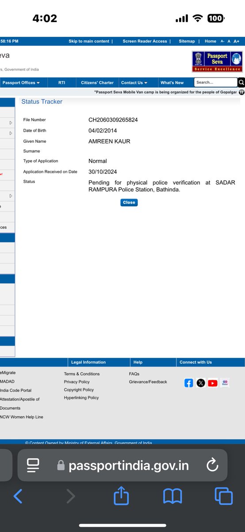This screenshot has height=532, width=245.
Task: Tap Safari back arrow
Action: pos(18,496)
